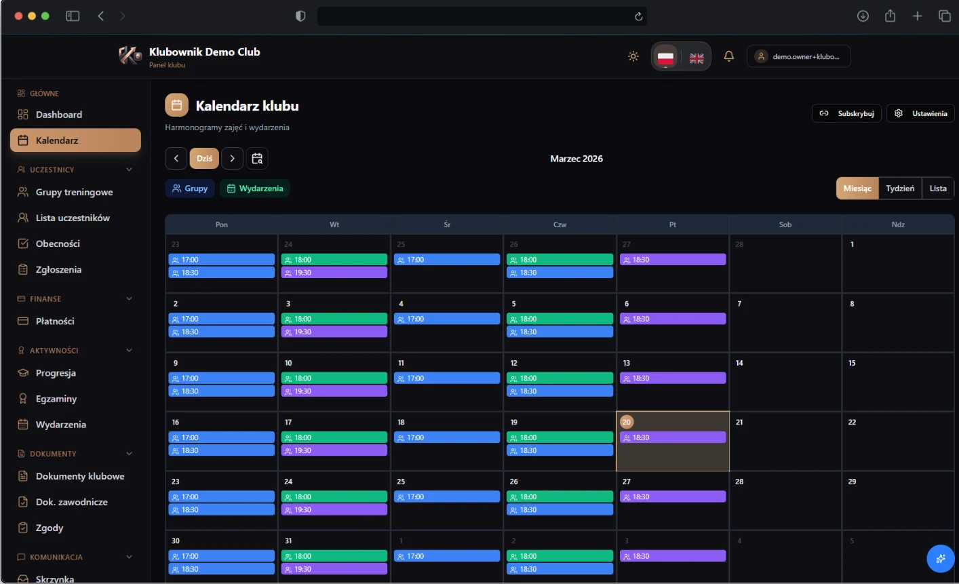Viewport: 959px width, 584px height.
Task: Switch language to English flag
Action: [x=697, y=58]
